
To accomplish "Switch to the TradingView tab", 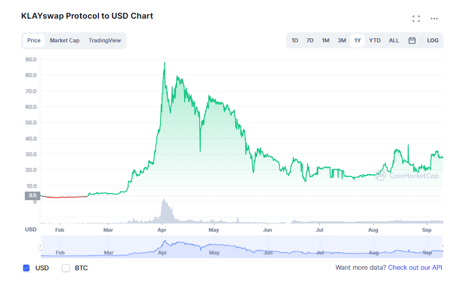I will (105, 40).
